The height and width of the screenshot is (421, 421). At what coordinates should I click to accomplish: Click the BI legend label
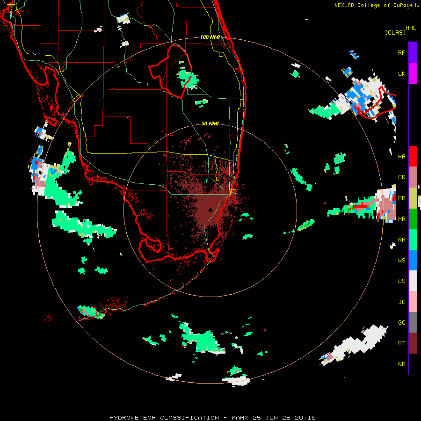[401, 343]
